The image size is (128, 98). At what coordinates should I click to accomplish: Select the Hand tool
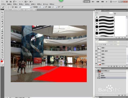pos(2,55)
